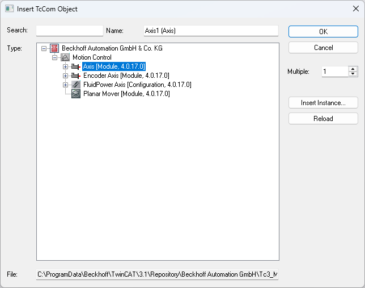Click the Multiple value field
The width and height of the screenshot is (365, 288).
335,72
